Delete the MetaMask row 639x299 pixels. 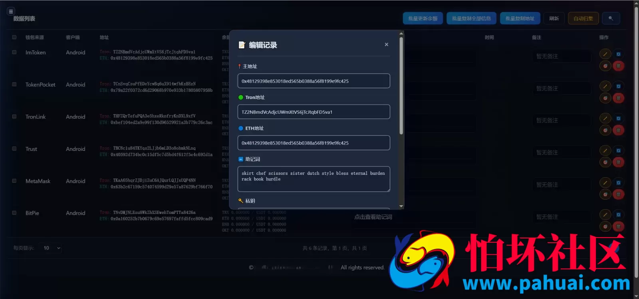click(x=618, y=194)
